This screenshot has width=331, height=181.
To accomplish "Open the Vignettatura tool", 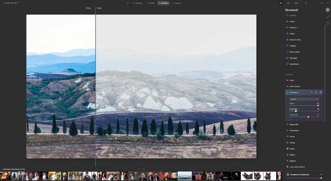I will [x=294, y=64].
